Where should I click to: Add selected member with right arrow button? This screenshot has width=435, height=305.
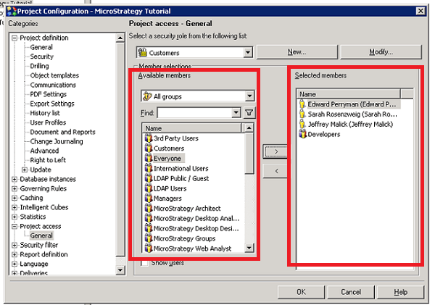(x=275, y=151)
